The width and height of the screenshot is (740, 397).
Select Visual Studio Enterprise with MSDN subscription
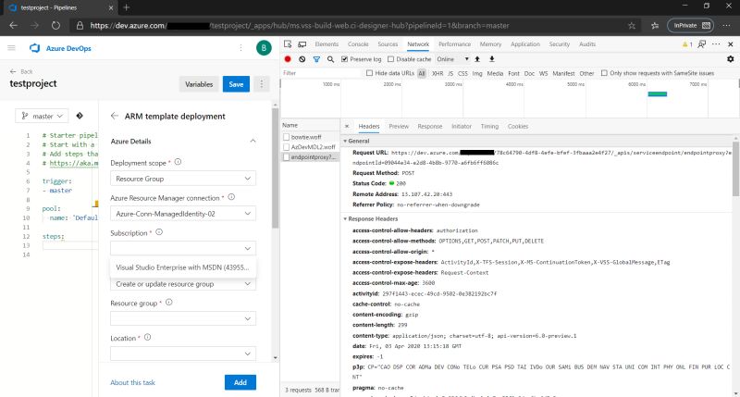(183, 267)
